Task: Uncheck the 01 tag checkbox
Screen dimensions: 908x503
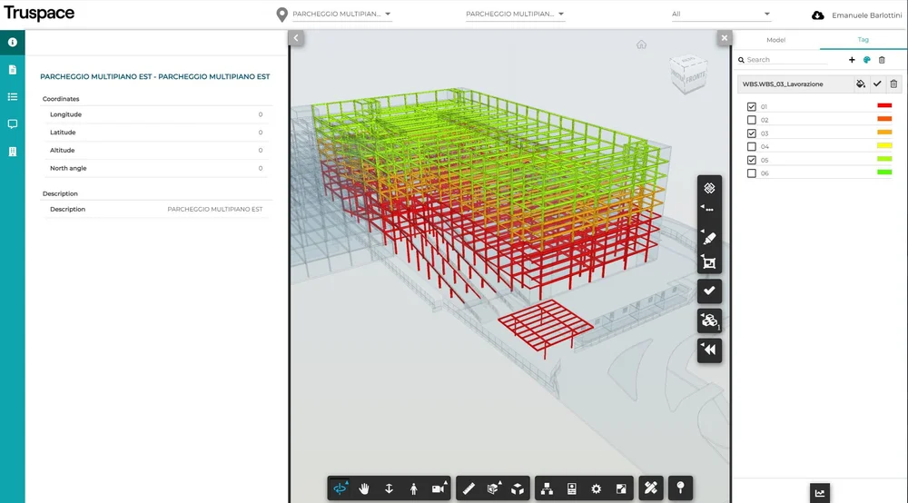Action: pos(752,106)
